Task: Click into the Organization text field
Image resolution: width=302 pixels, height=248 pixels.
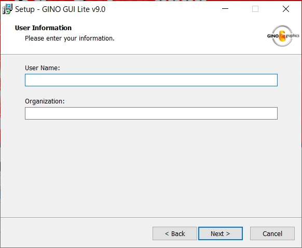Action: [151, 113]
